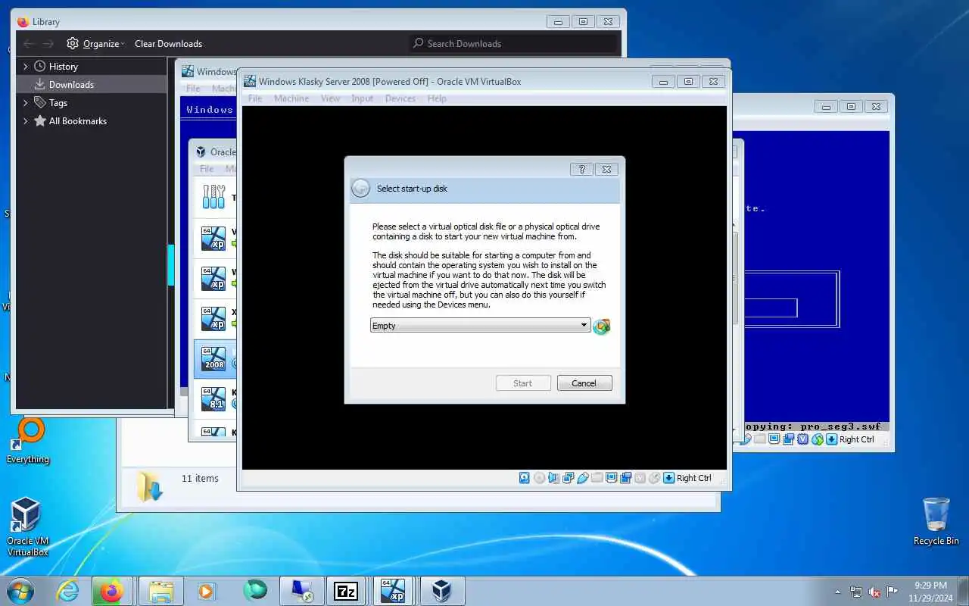969x606 pixels.
Task: Click host key arrow icon in right VM window
Action: coord(831,439)
